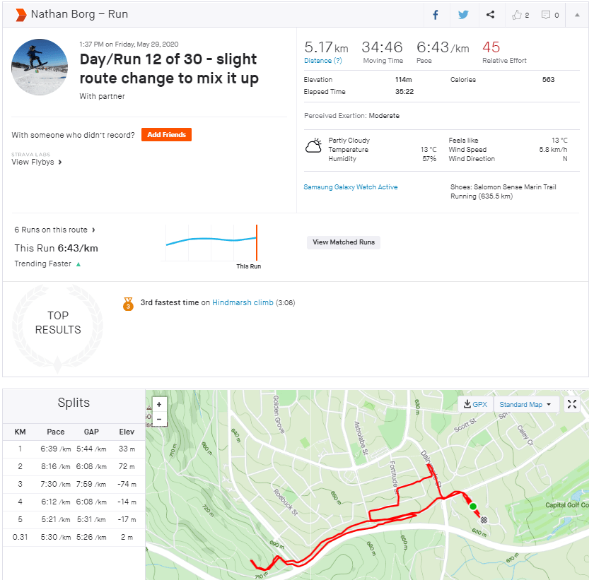Open Samsung Galaxy Watch Active link
The width and height of the screenshot is (594, 580).
pyautogui.click(x=351, y=187)
